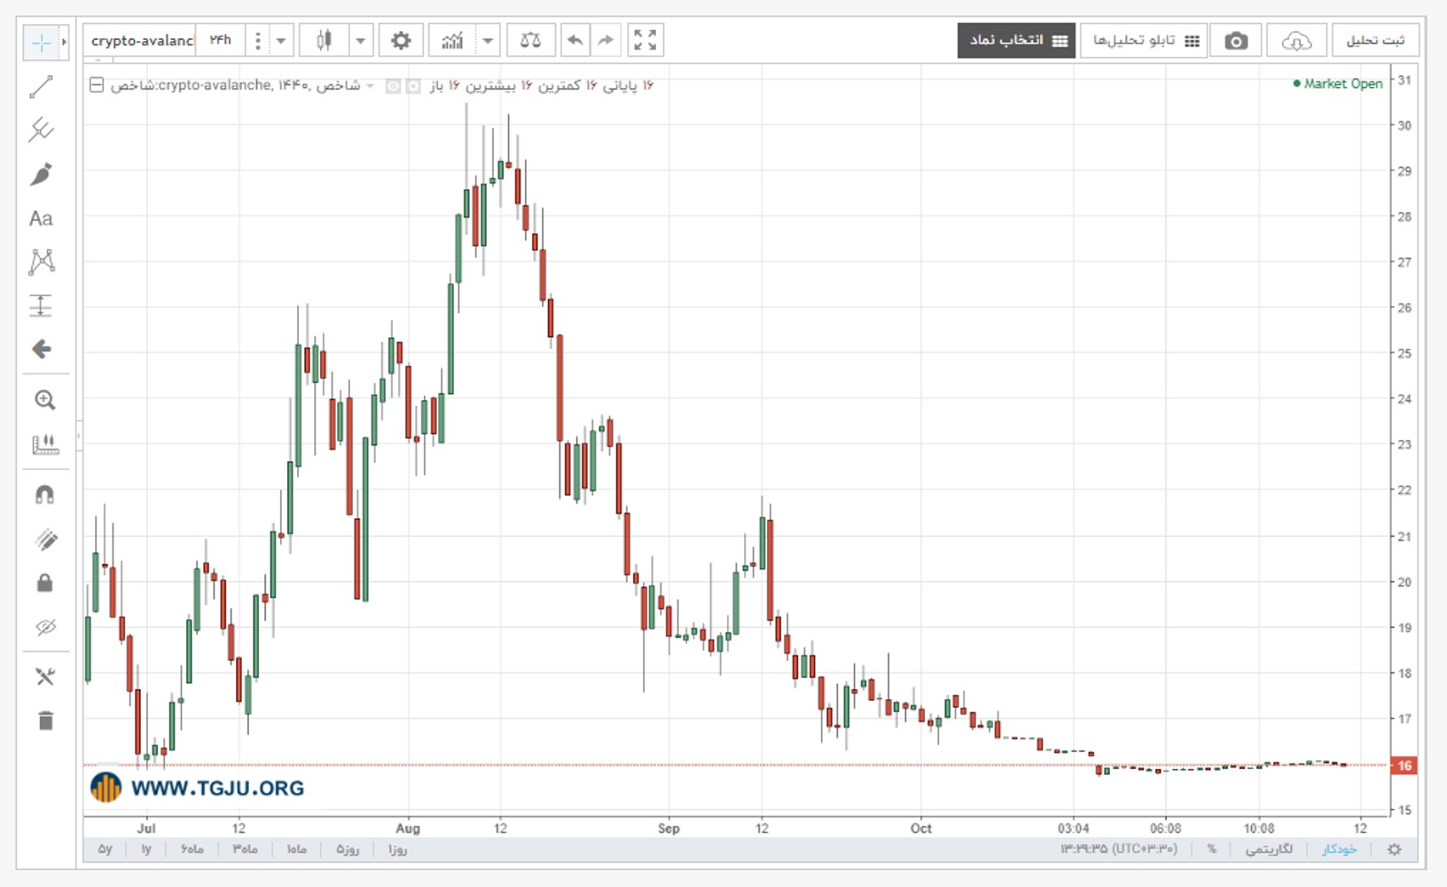
Task: Click the trash icon to remove drawings
Action: point(45,720)
